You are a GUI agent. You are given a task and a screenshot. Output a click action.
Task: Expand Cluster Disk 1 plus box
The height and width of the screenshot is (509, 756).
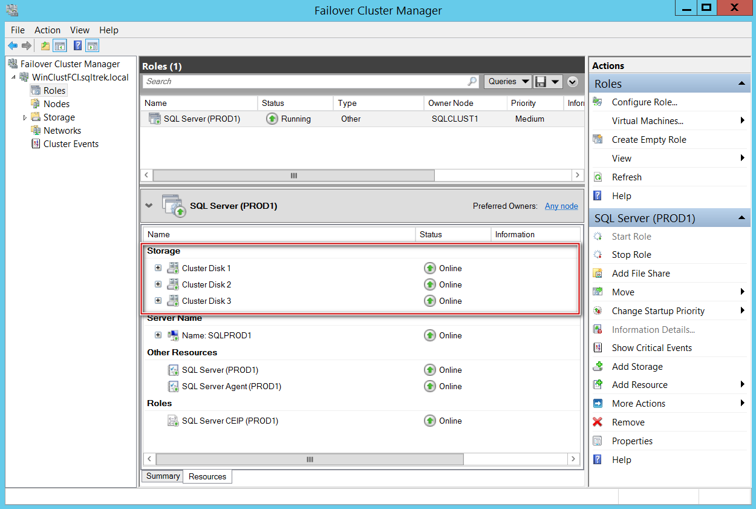[158, 268]
